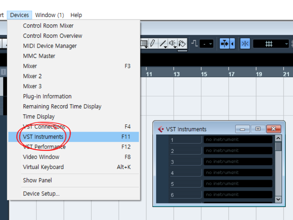Viewport: 293px width, 220px height.
Task: Toggle the Auto-Scroll button
Action: click(225, 44)
